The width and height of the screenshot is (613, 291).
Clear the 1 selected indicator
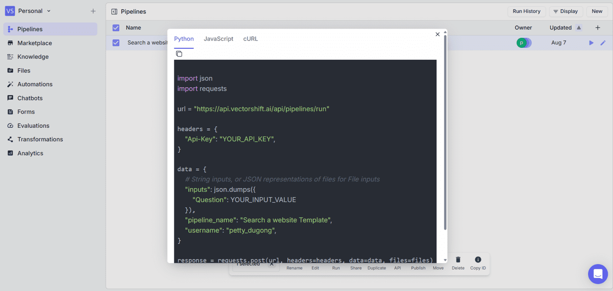pyautogui.click(x=272, y=263)
